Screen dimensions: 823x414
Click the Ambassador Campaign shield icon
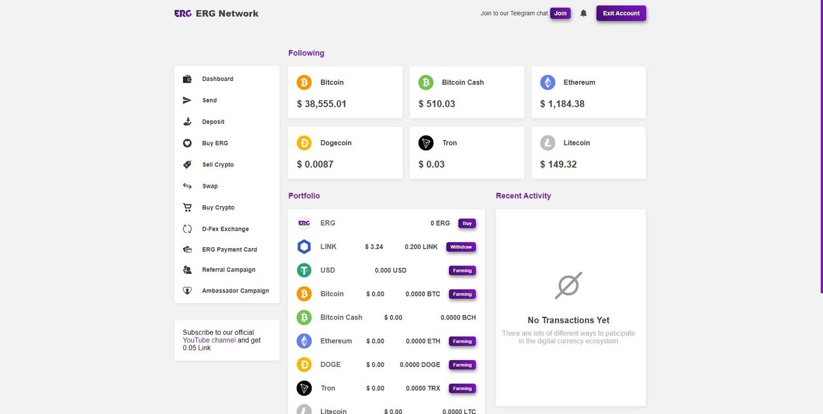(187, 291)
